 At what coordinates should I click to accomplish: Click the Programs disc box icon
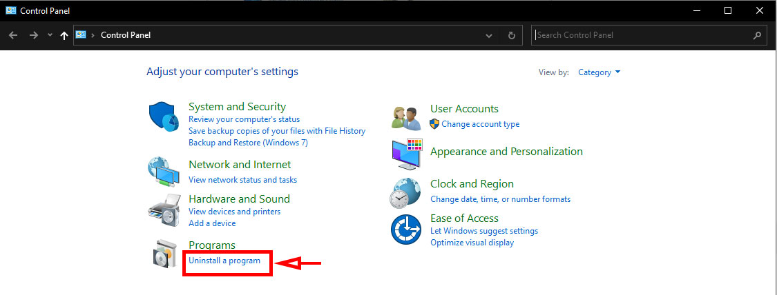pos(164,254)
